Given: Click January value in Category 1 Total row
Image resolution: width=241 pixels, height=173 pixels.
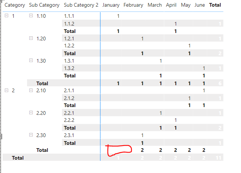Looking at the screenshot, I should coord(118,83).
